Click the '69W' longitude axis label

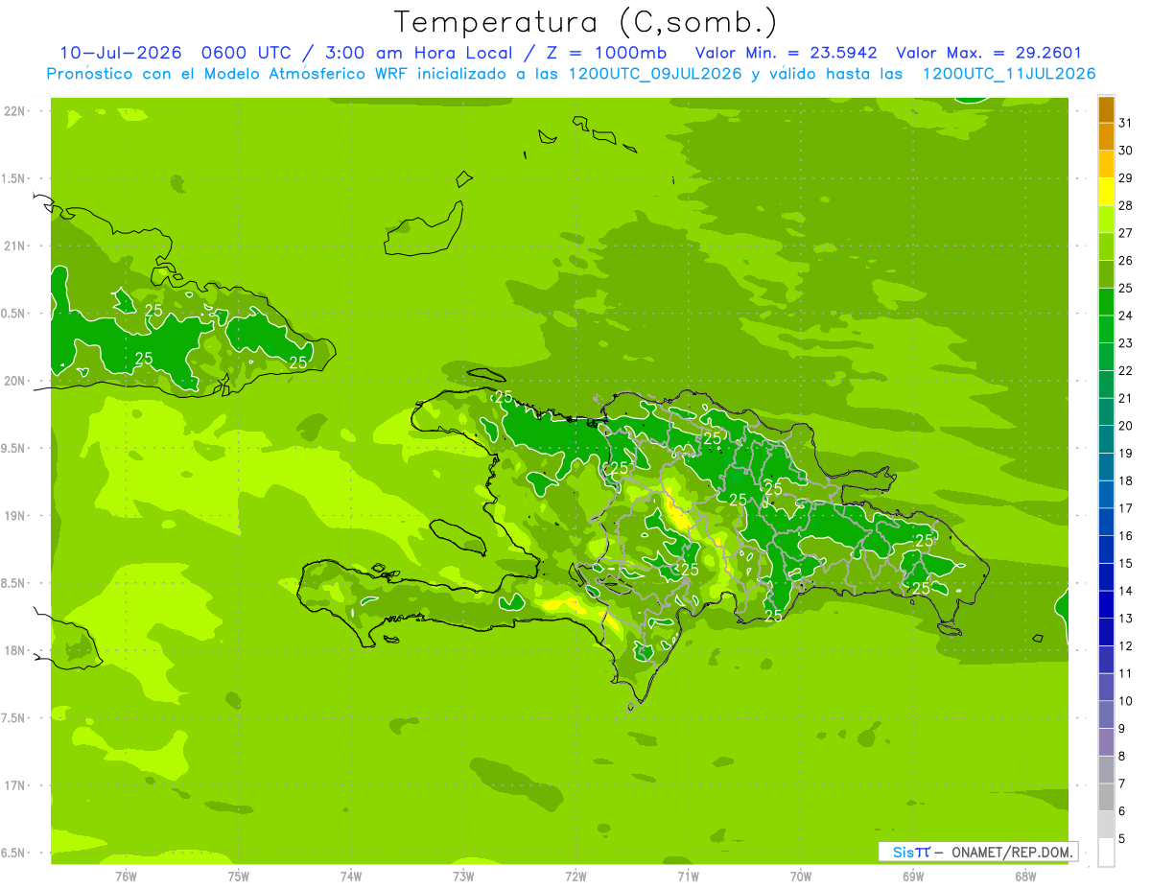913,877
